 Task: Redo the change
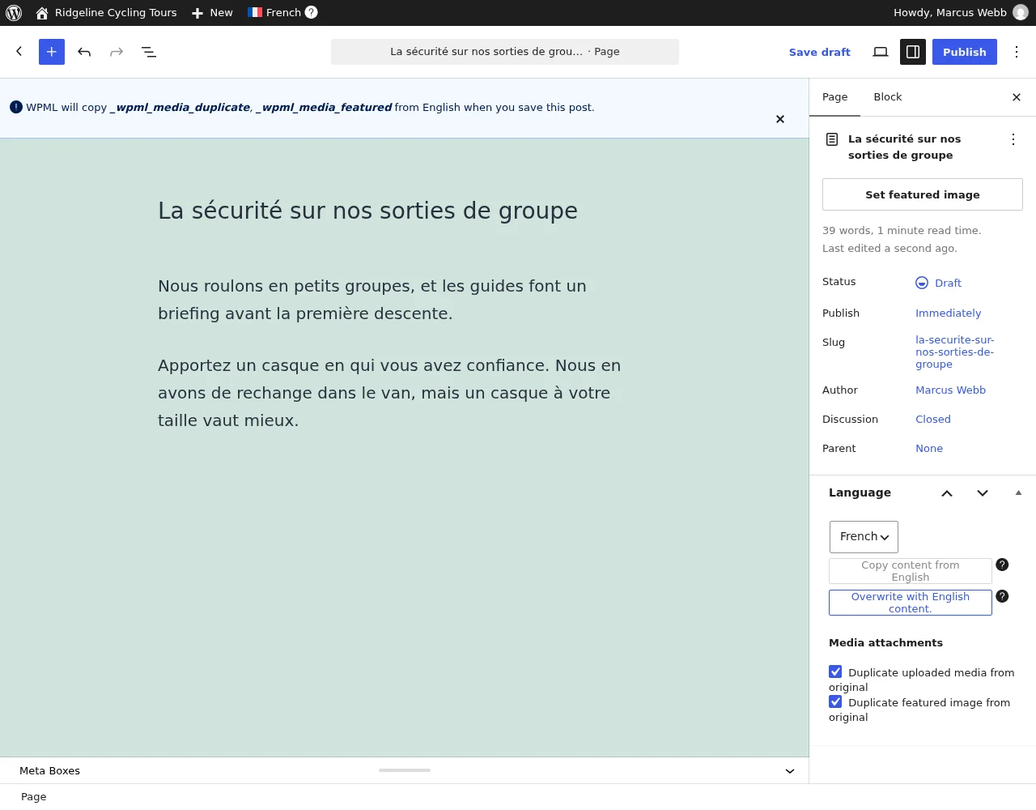[117, 52]
